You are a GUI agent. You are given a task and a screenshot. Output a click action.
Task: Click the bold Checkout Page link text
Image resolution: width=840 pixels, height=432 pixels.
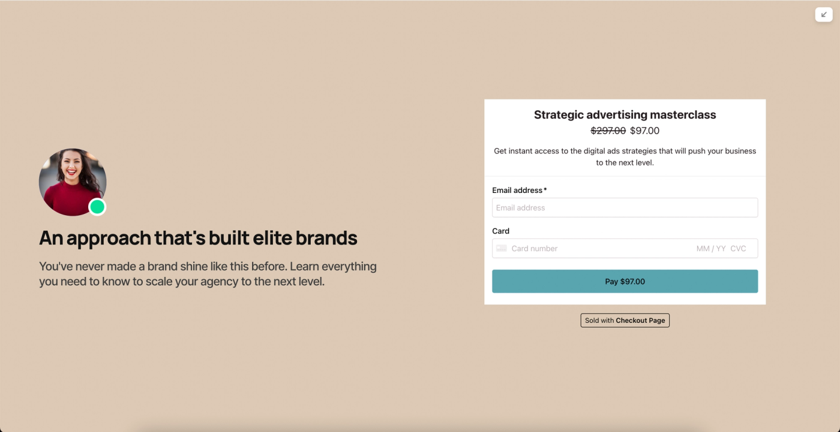click(640, 320)
